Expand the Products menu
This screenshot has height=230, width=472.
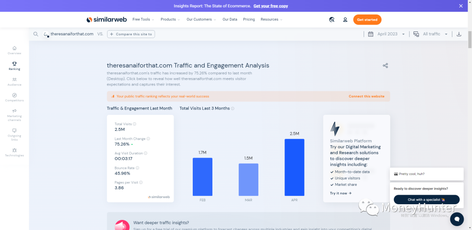click(x=170, y=20)
